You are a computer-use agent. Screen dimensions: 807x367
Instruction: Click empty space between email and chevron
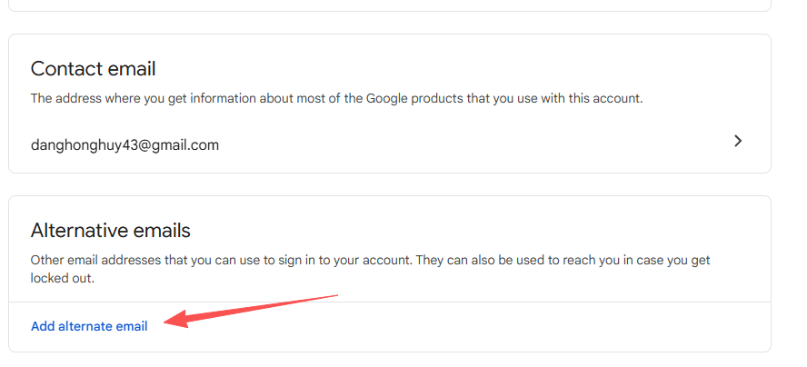point(473,144)
